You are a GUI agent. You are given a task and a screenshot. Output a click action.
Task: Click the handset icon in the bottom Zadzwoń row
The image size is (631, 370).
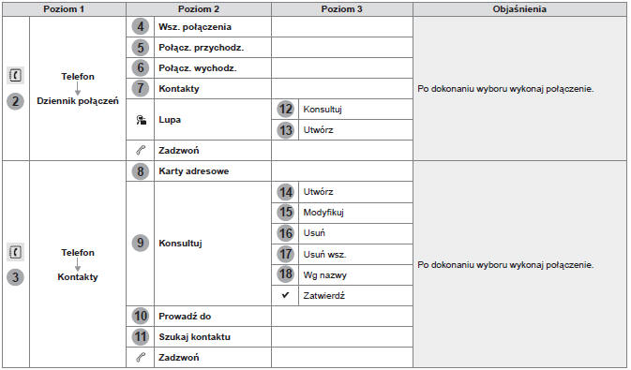(141, 357)
